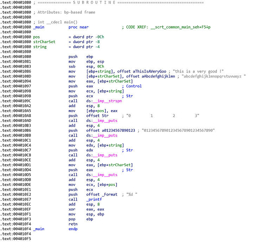Click the bp-based frame attributes comment
The height and width of the screenshot is (242, 253).
pyautogui.click(x=64, y=12)
